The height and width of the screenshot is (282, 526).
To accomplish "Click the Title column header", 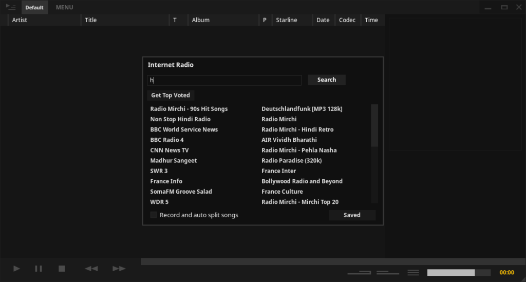I will point(125,20).
